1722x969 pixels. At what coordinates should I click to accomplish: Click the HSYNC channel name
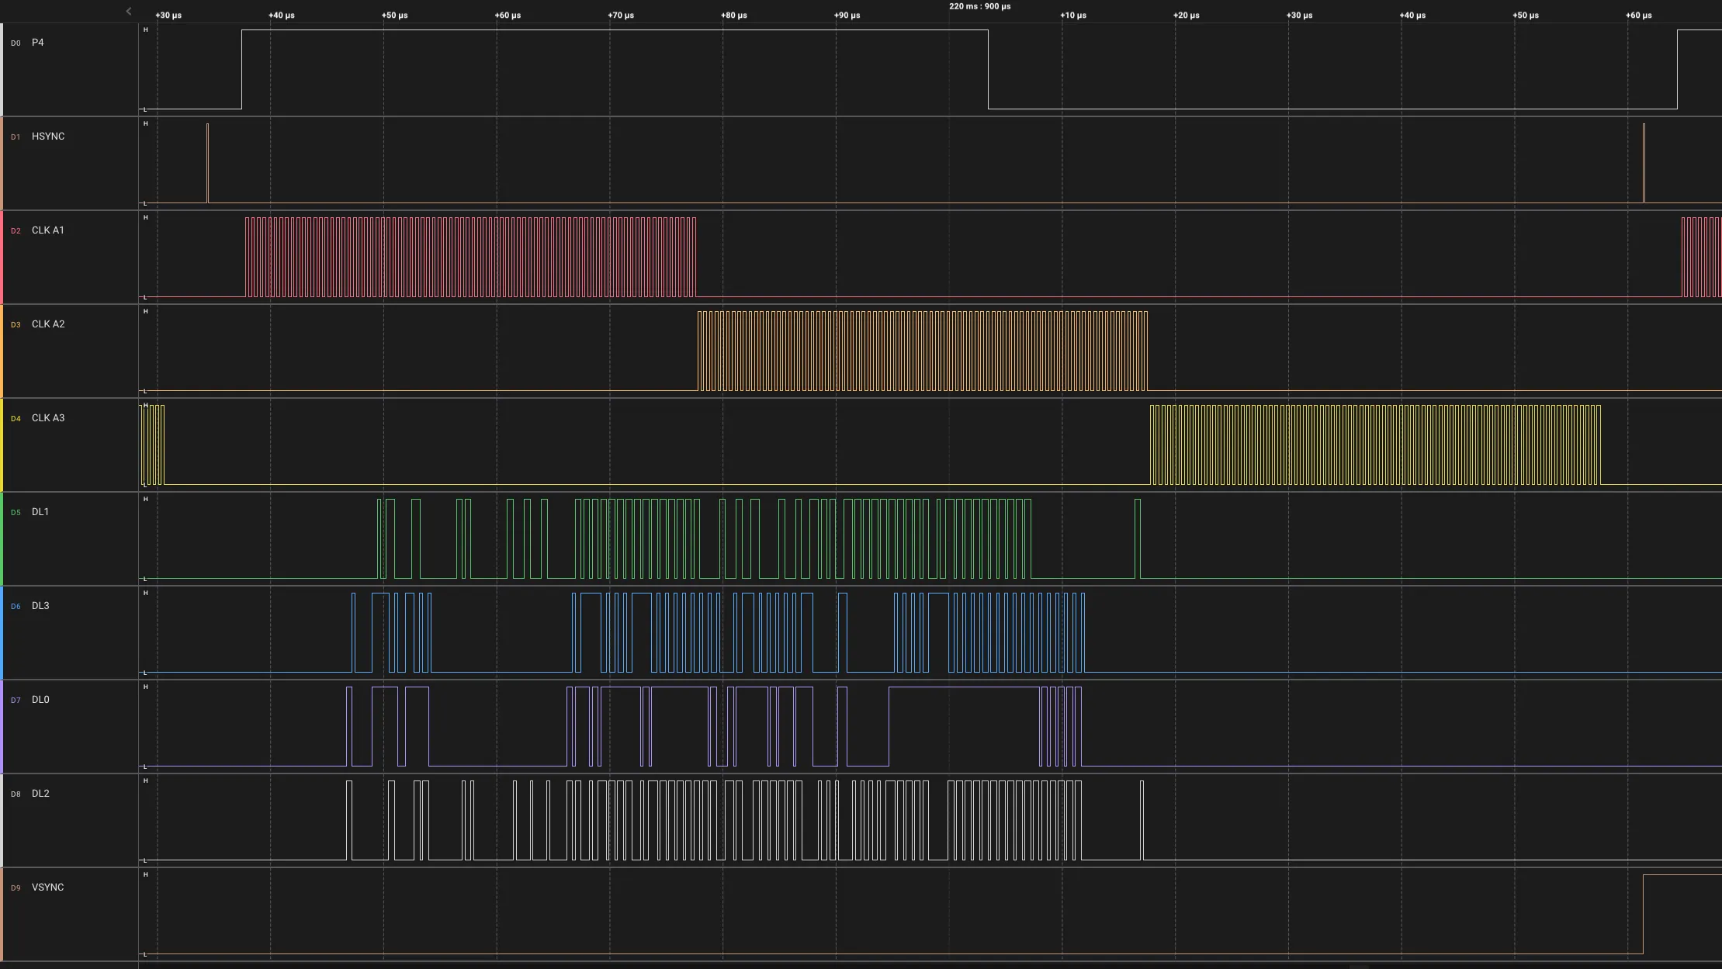click(x=47, y=137)
